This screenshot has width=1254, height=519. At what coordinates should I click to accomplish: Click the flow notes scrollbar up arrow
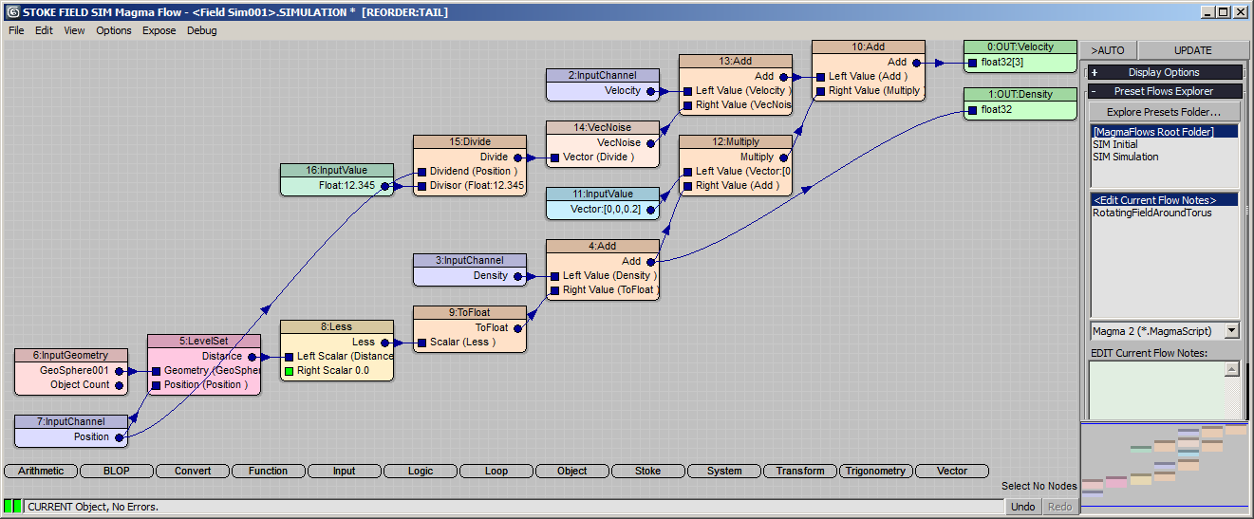[x=1231, y=370]
